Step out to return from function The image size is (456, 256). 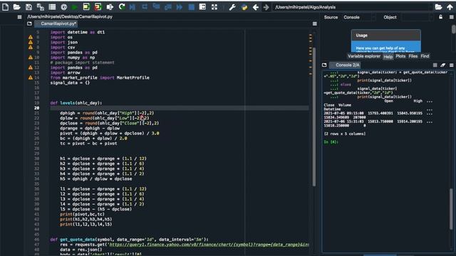[x=168, y=7]
